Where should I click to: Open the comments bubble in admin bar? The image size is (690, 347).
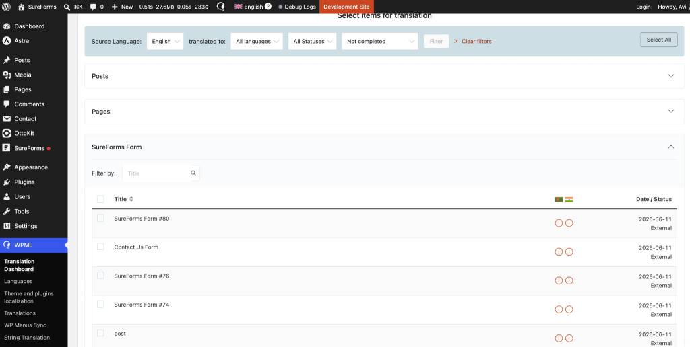click(x=93, y=7)
